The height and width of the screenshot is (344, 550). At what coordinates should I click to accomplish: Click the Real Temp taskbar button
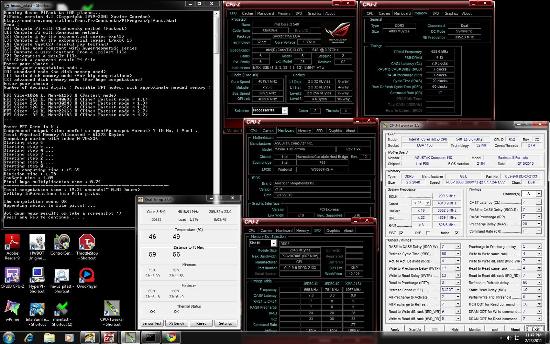[x=90, y=337]
